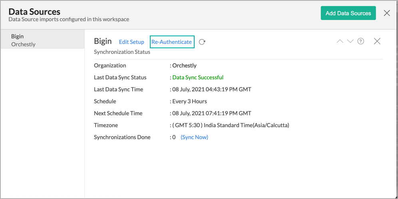398x199 pixels.
Task: Click the Re-Authenticate link
Action: tap(171, 42)
